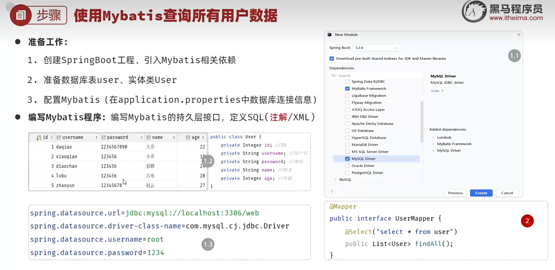Click the 'private Integer age' field line
This screenshot has width=555, height=270.
257,178
